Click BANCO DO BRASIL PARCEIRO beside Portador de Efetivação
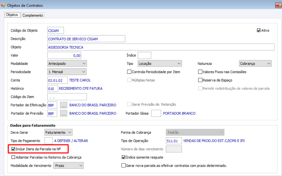This screenshot has width=282, height=176. 93,105
